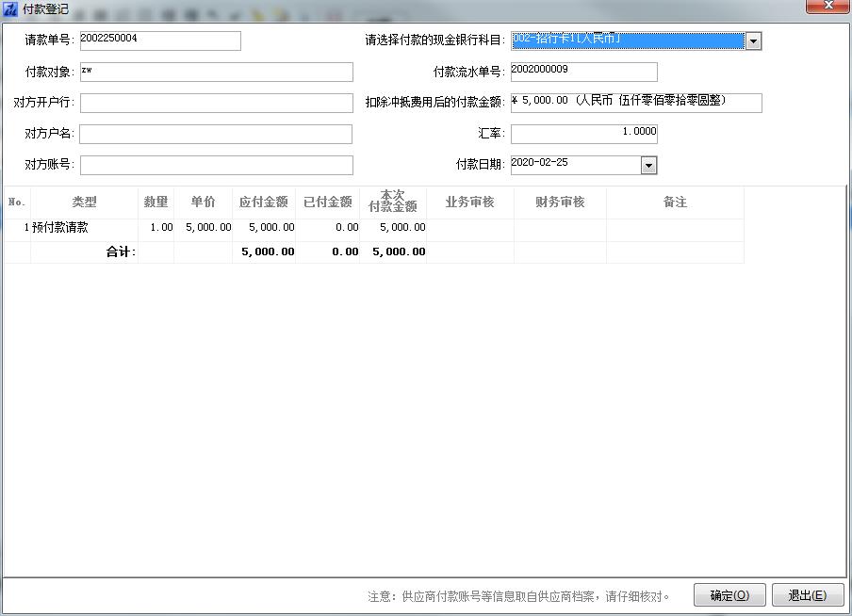Click the 对方开户行 input box
Viewport: 852px width, 616px height.
216,103
